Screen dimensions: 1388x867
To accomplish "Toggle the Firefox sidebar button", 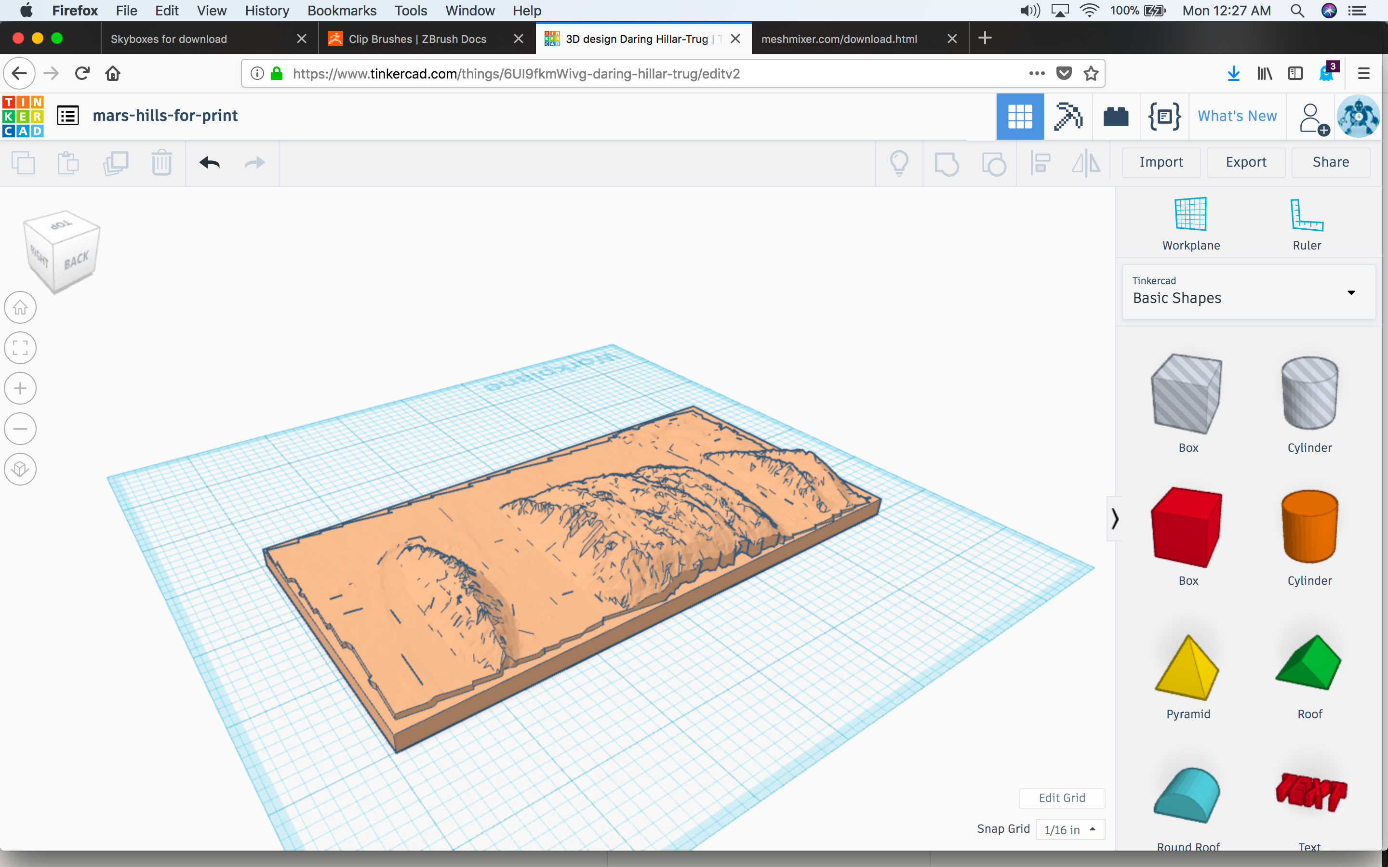I will (x=1295, y=73).
